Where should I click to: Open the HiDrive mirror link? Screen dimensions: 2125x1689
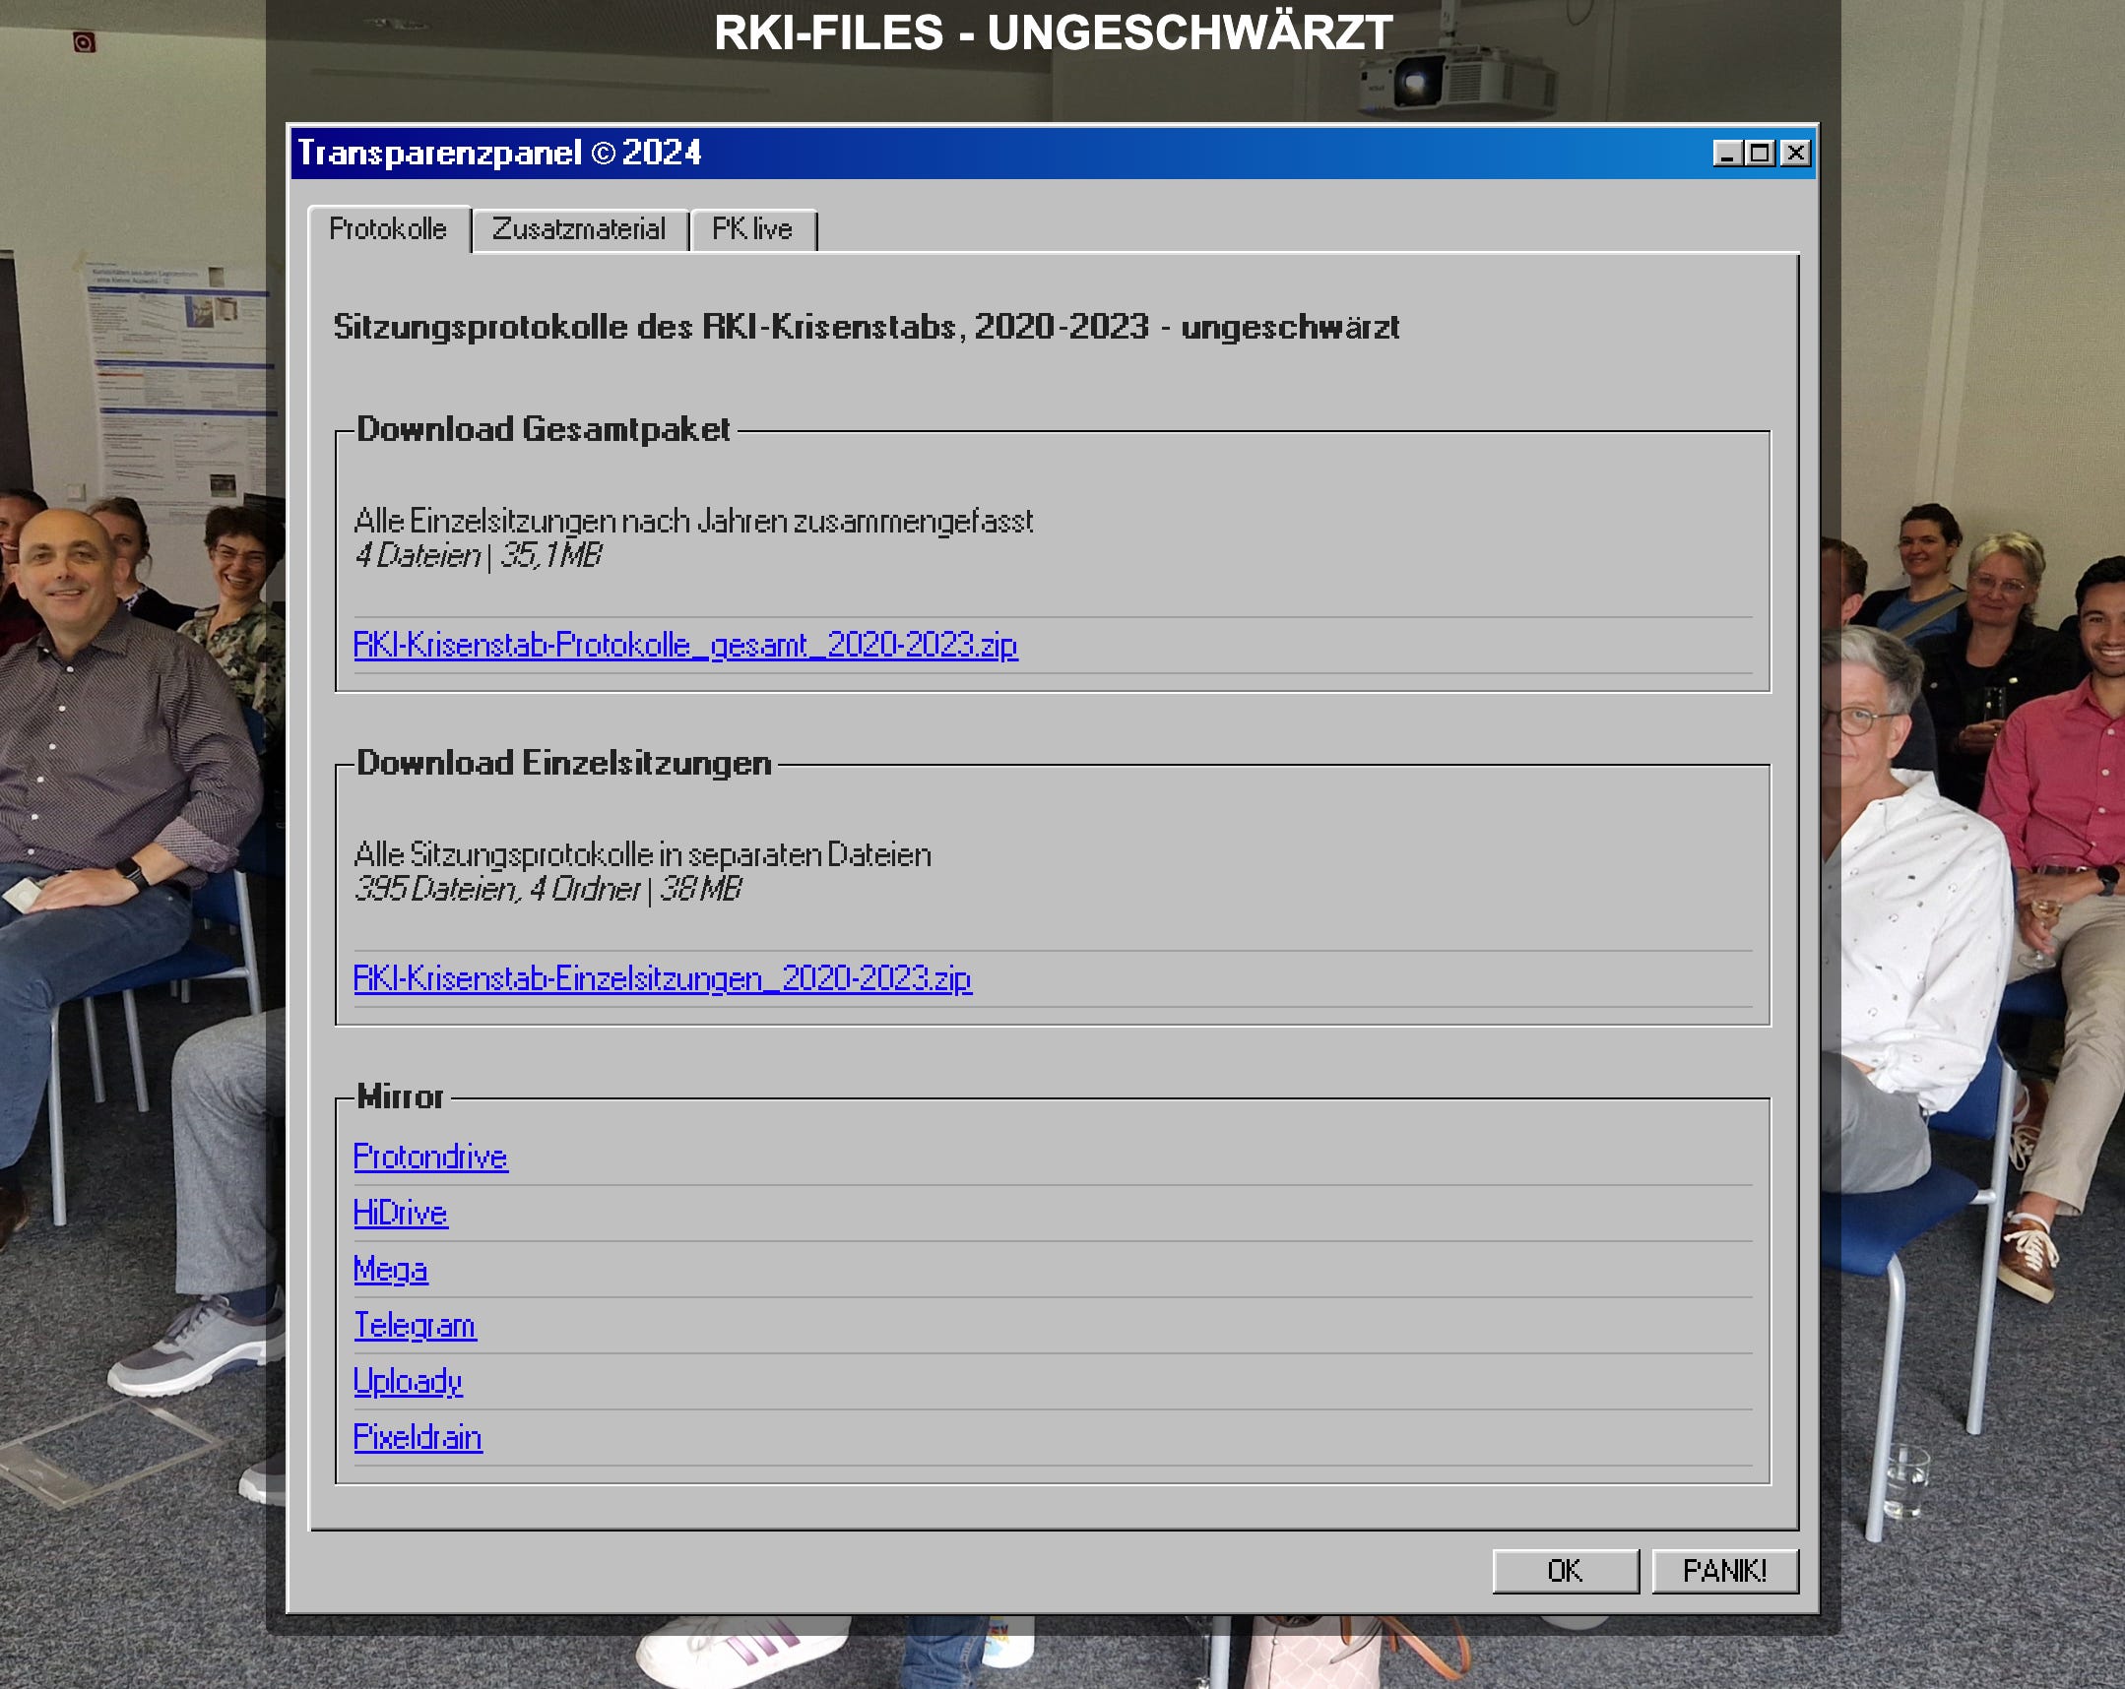click(400, 1213)
